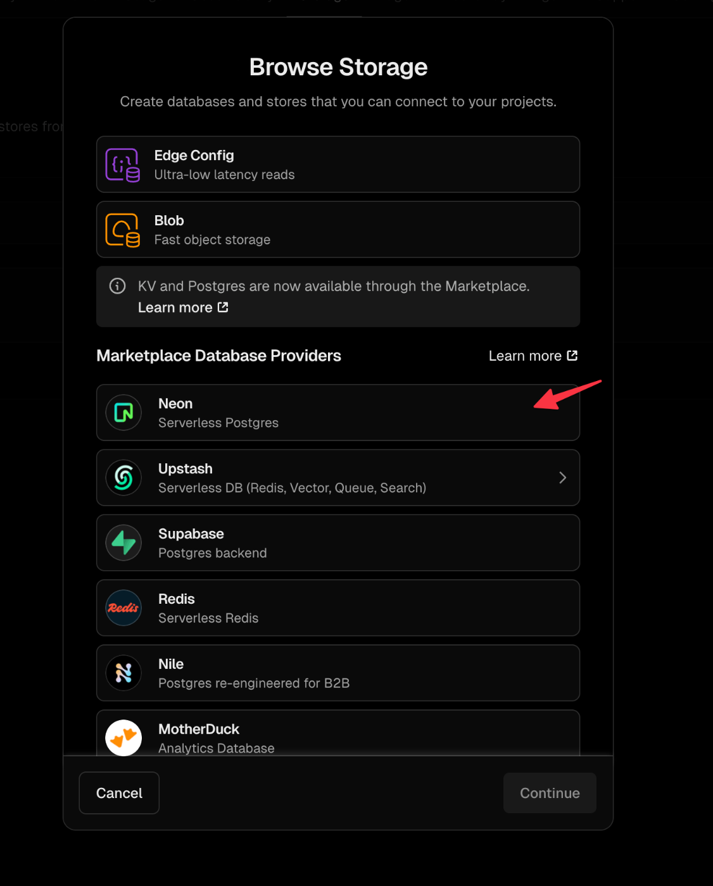713x886 pixels.
Task: Cancel the Browse Storage dialog
Action: pyautogui.click(x=119, y=793)
